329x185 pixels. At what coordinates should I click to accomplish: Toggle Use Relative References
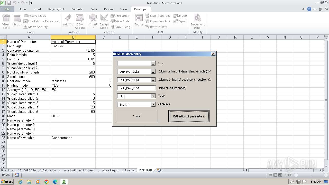(41, 21)
